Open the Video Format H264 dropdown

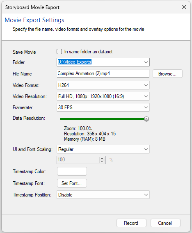pyautogui.click(x=103, y=85)
